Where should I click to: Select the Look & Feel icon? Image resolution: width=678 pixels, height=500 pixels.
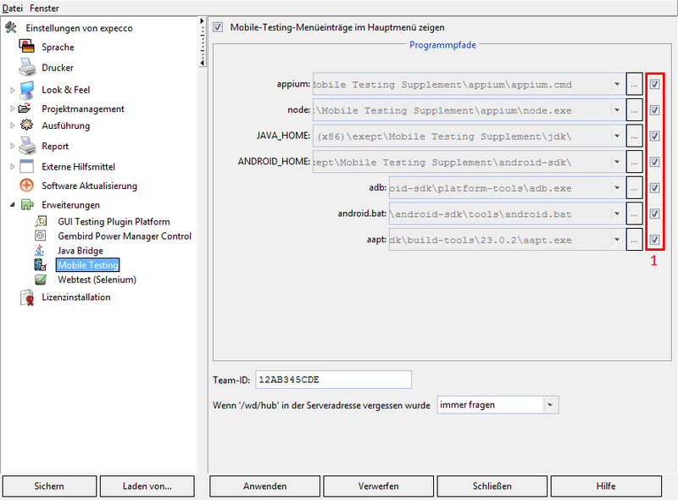[27, 89]
